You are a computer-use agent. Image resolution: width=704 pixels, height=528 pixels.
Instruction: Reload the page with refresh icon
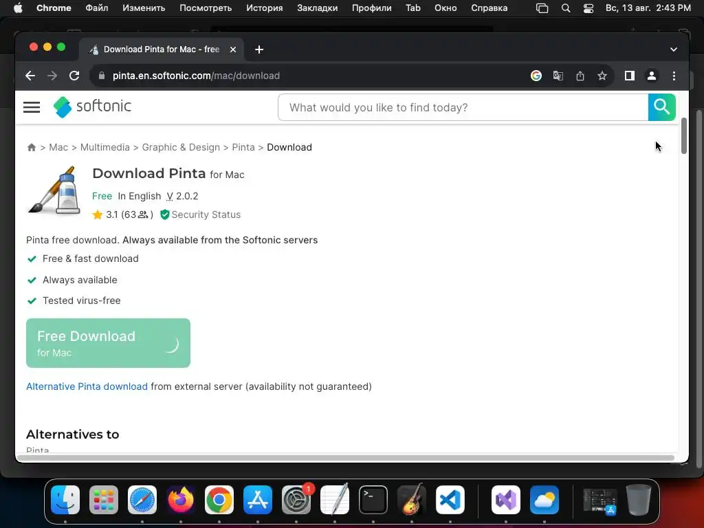click(x=74, y=76)
